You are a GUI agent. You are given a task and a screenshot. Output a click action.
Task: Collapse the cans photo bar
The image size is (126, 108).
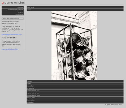point(75,10)
